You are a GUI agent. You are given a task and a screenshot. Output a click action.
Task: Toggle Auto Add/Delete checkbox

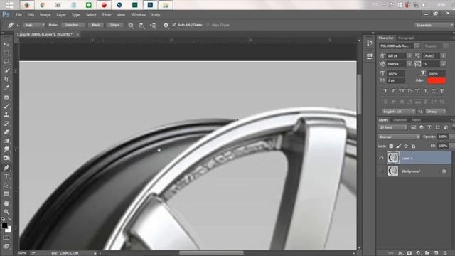click(x=174, y=25)
